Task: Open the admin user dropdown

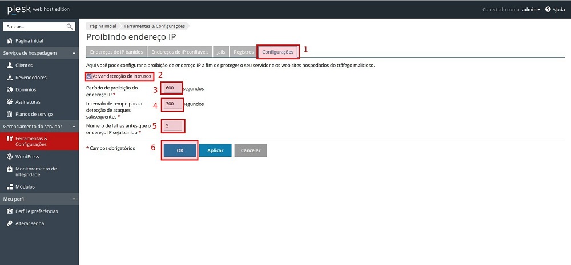Action: 531,10
